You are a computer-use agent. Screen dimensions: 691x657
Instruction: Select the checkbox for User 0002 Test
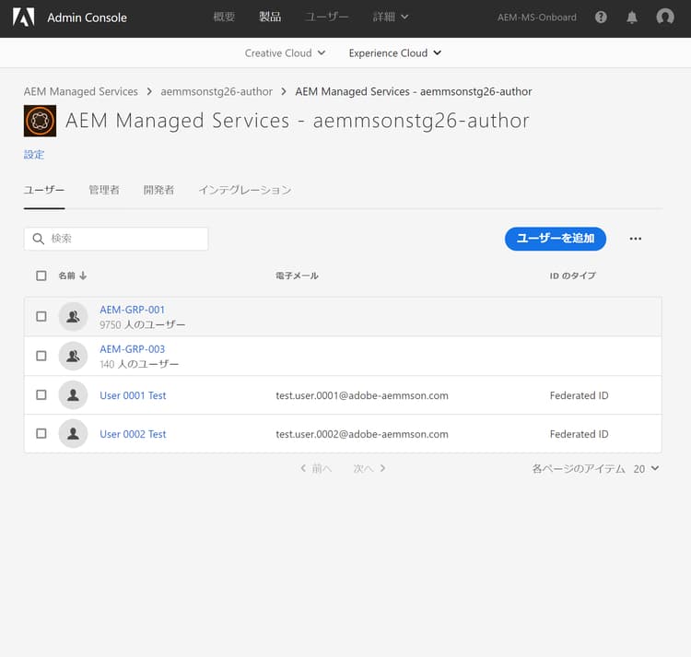pyautogui.click(x=41, y=434)
